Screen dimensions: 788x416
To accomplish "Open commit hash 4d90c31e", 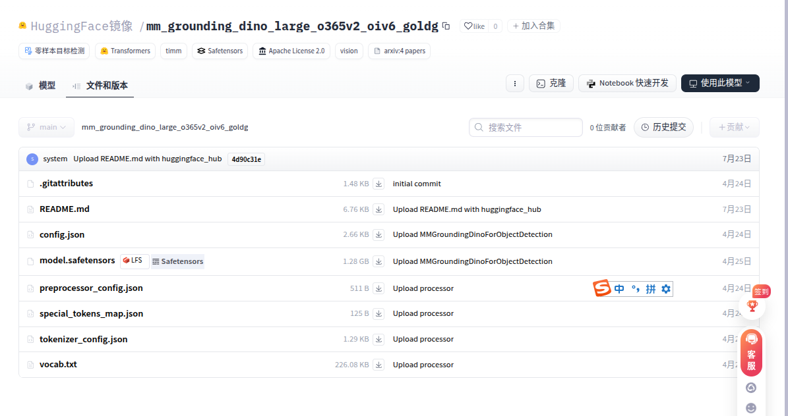I will pyautogui.click(x=246, y=159).
